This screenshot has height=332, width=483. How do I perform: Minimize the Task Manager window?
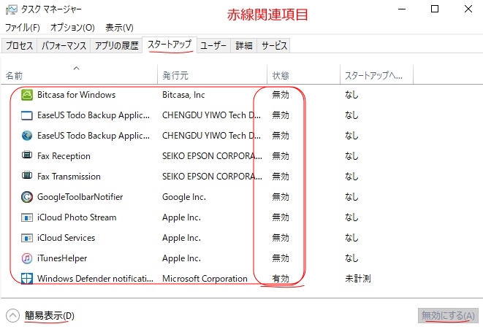tap(402, 9)
